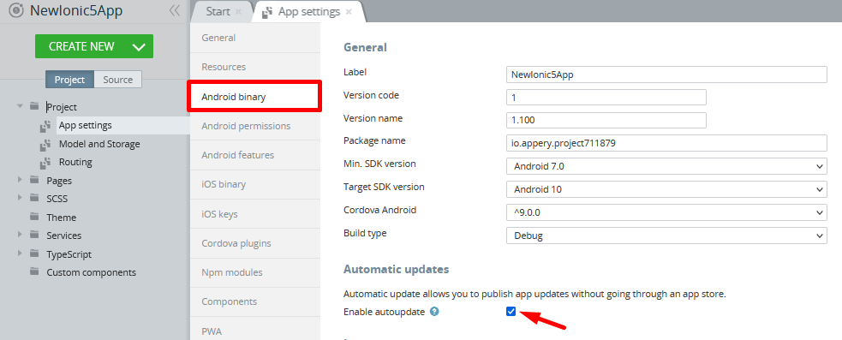The height and width of the screenshot is (340, 842).
Task: Select App settings in project tree
Action: tap(86, 125)
